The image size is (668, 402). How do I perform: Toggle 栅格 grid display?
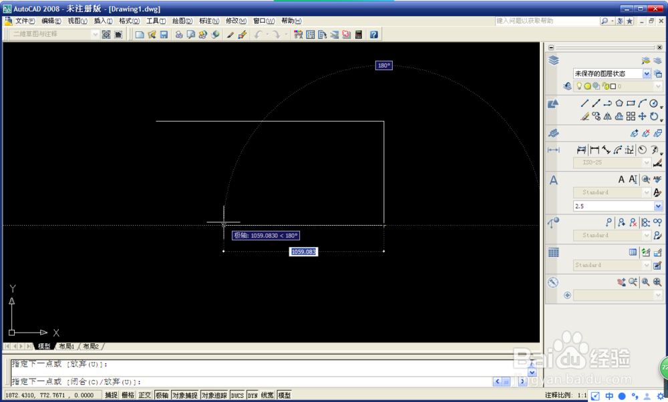coord(128,395)
